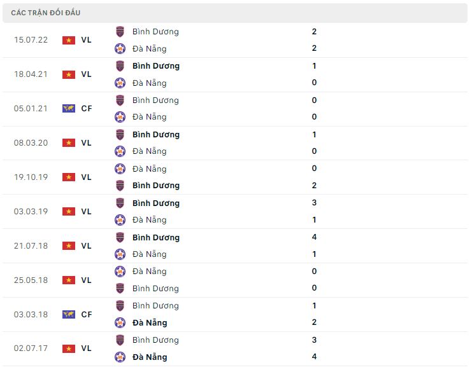Click Đà Nẵng crest in 02.07.17 match
The image size is (472, 372).
pyautogui.click(x=120, y=357)
